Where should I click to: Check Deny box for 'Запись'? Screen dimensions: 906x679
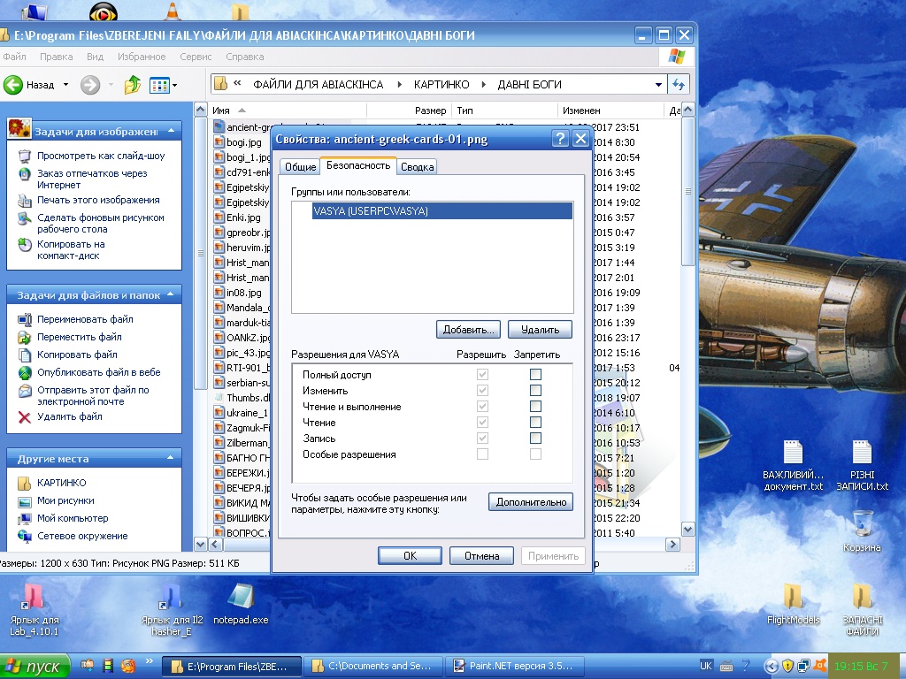[535, 439]
